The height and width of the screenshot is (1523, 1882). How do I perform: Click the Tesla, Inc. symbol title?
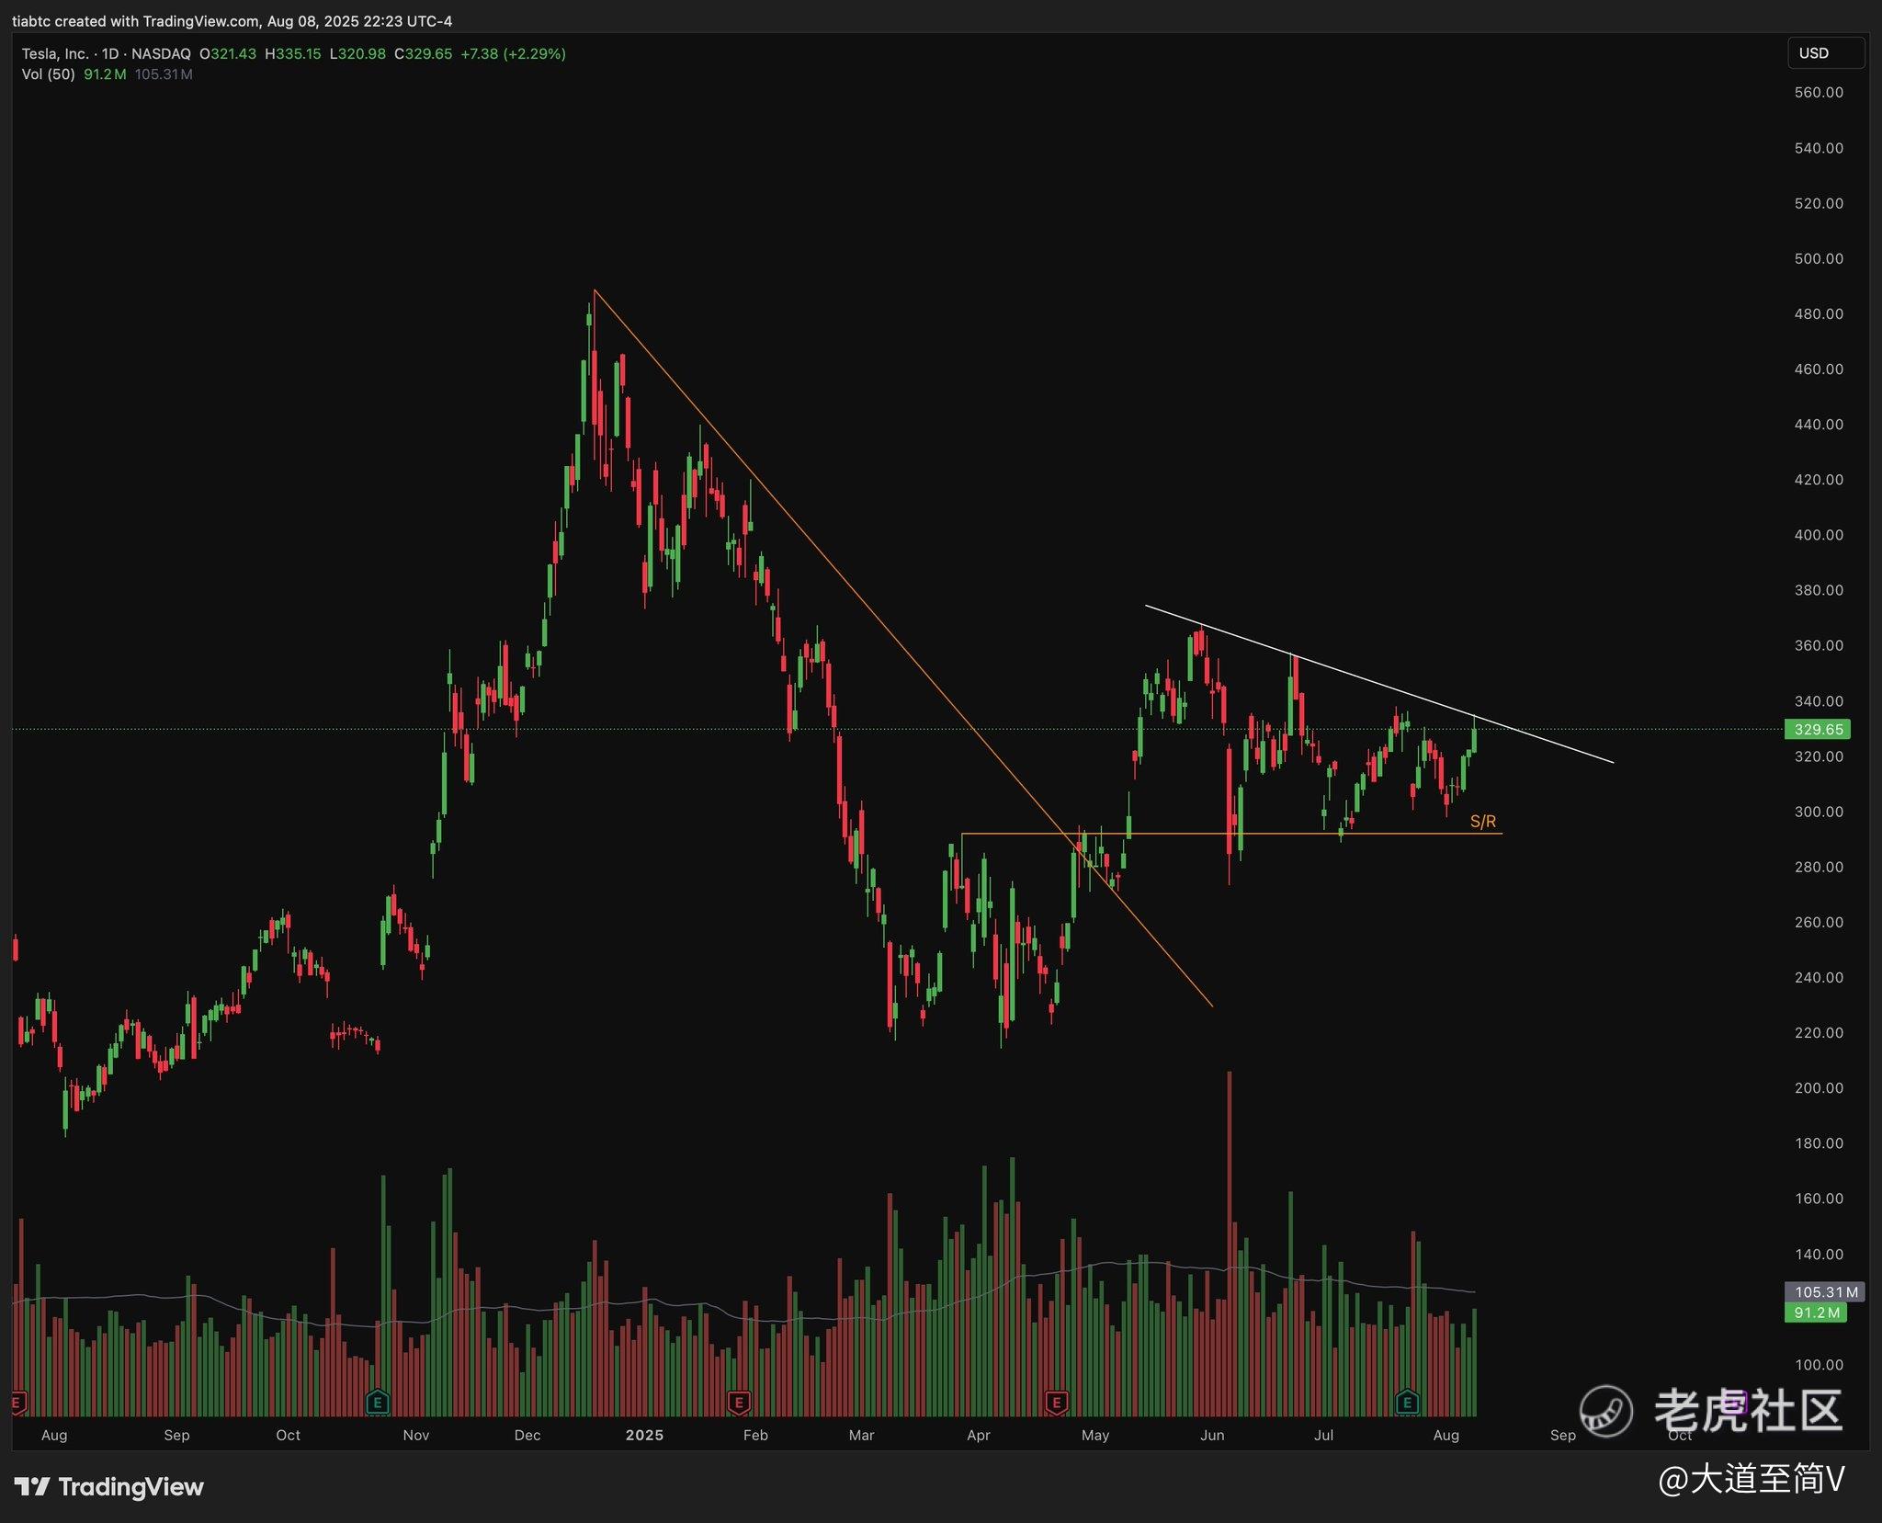pos(55,54)
